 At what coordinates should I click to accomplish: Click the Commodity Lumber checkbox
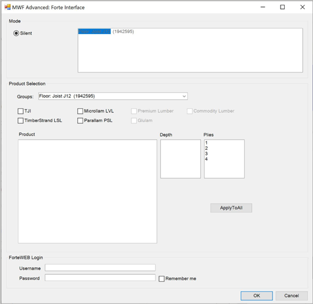click(190, 111)
